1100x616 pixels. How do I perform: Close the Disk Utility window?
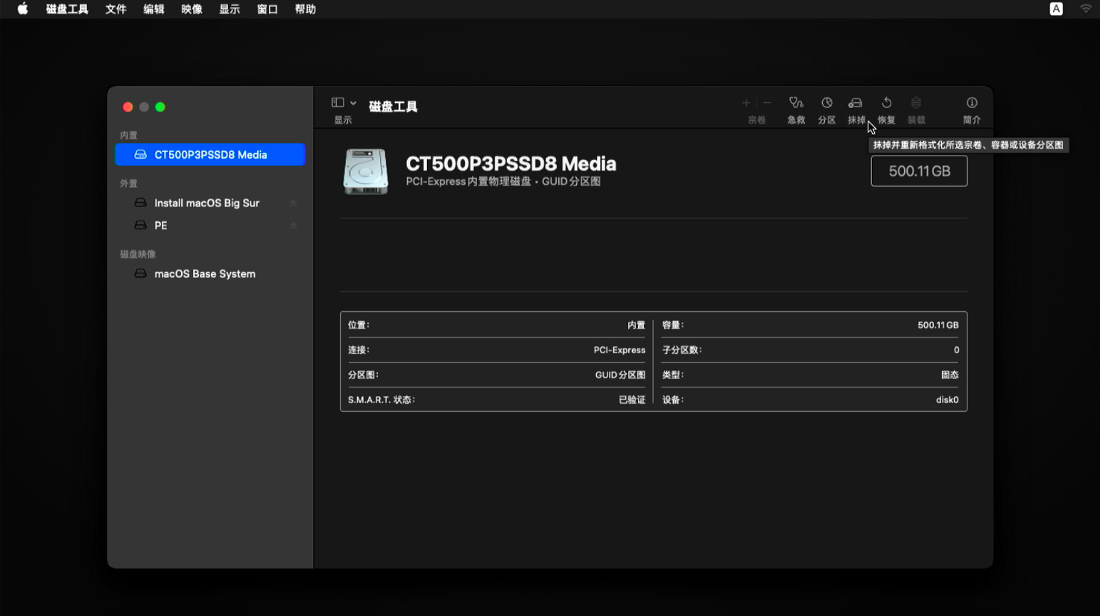127,107
